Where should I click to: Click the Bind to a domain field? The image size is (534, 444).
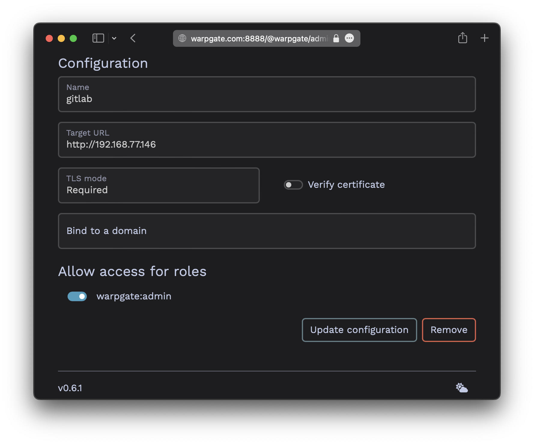(267, 231)
